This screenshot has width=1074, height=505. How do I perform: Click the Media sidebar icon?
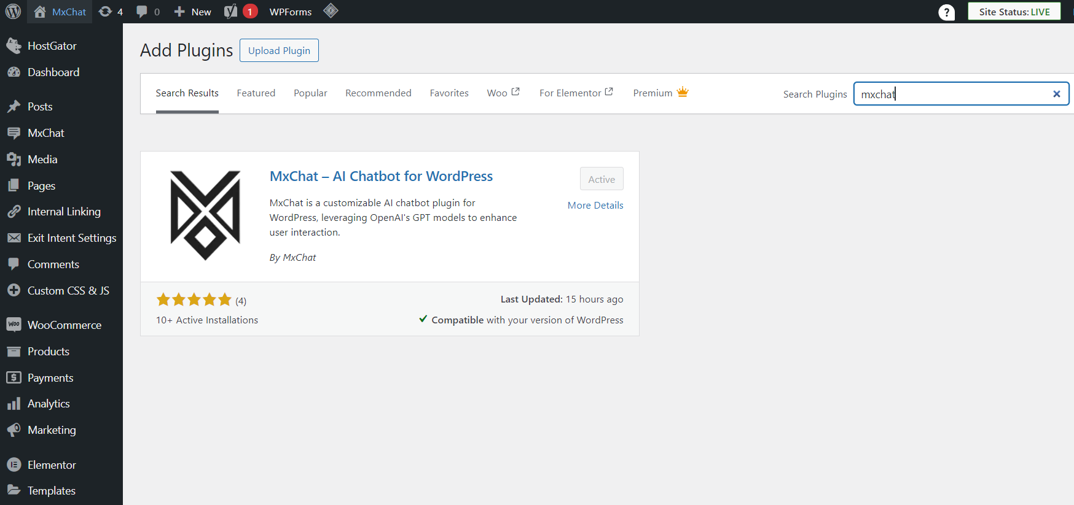click(14, 160)
